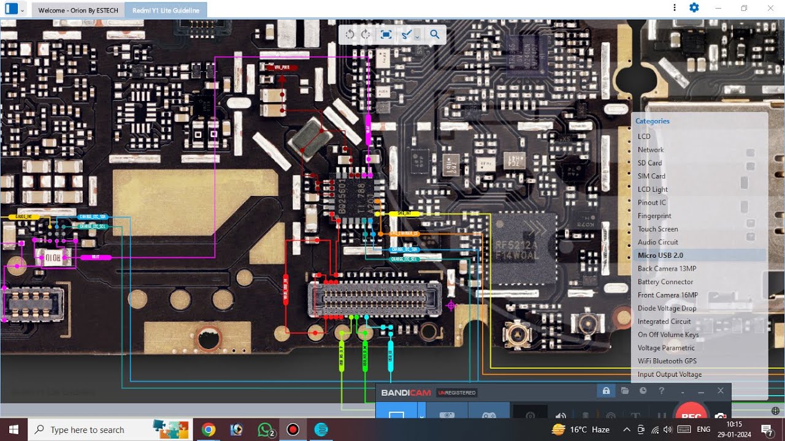Take Bandicam screenshot with camera icon
The width and height of the screenshot is (785, 441).
click(x=721, y=415)
